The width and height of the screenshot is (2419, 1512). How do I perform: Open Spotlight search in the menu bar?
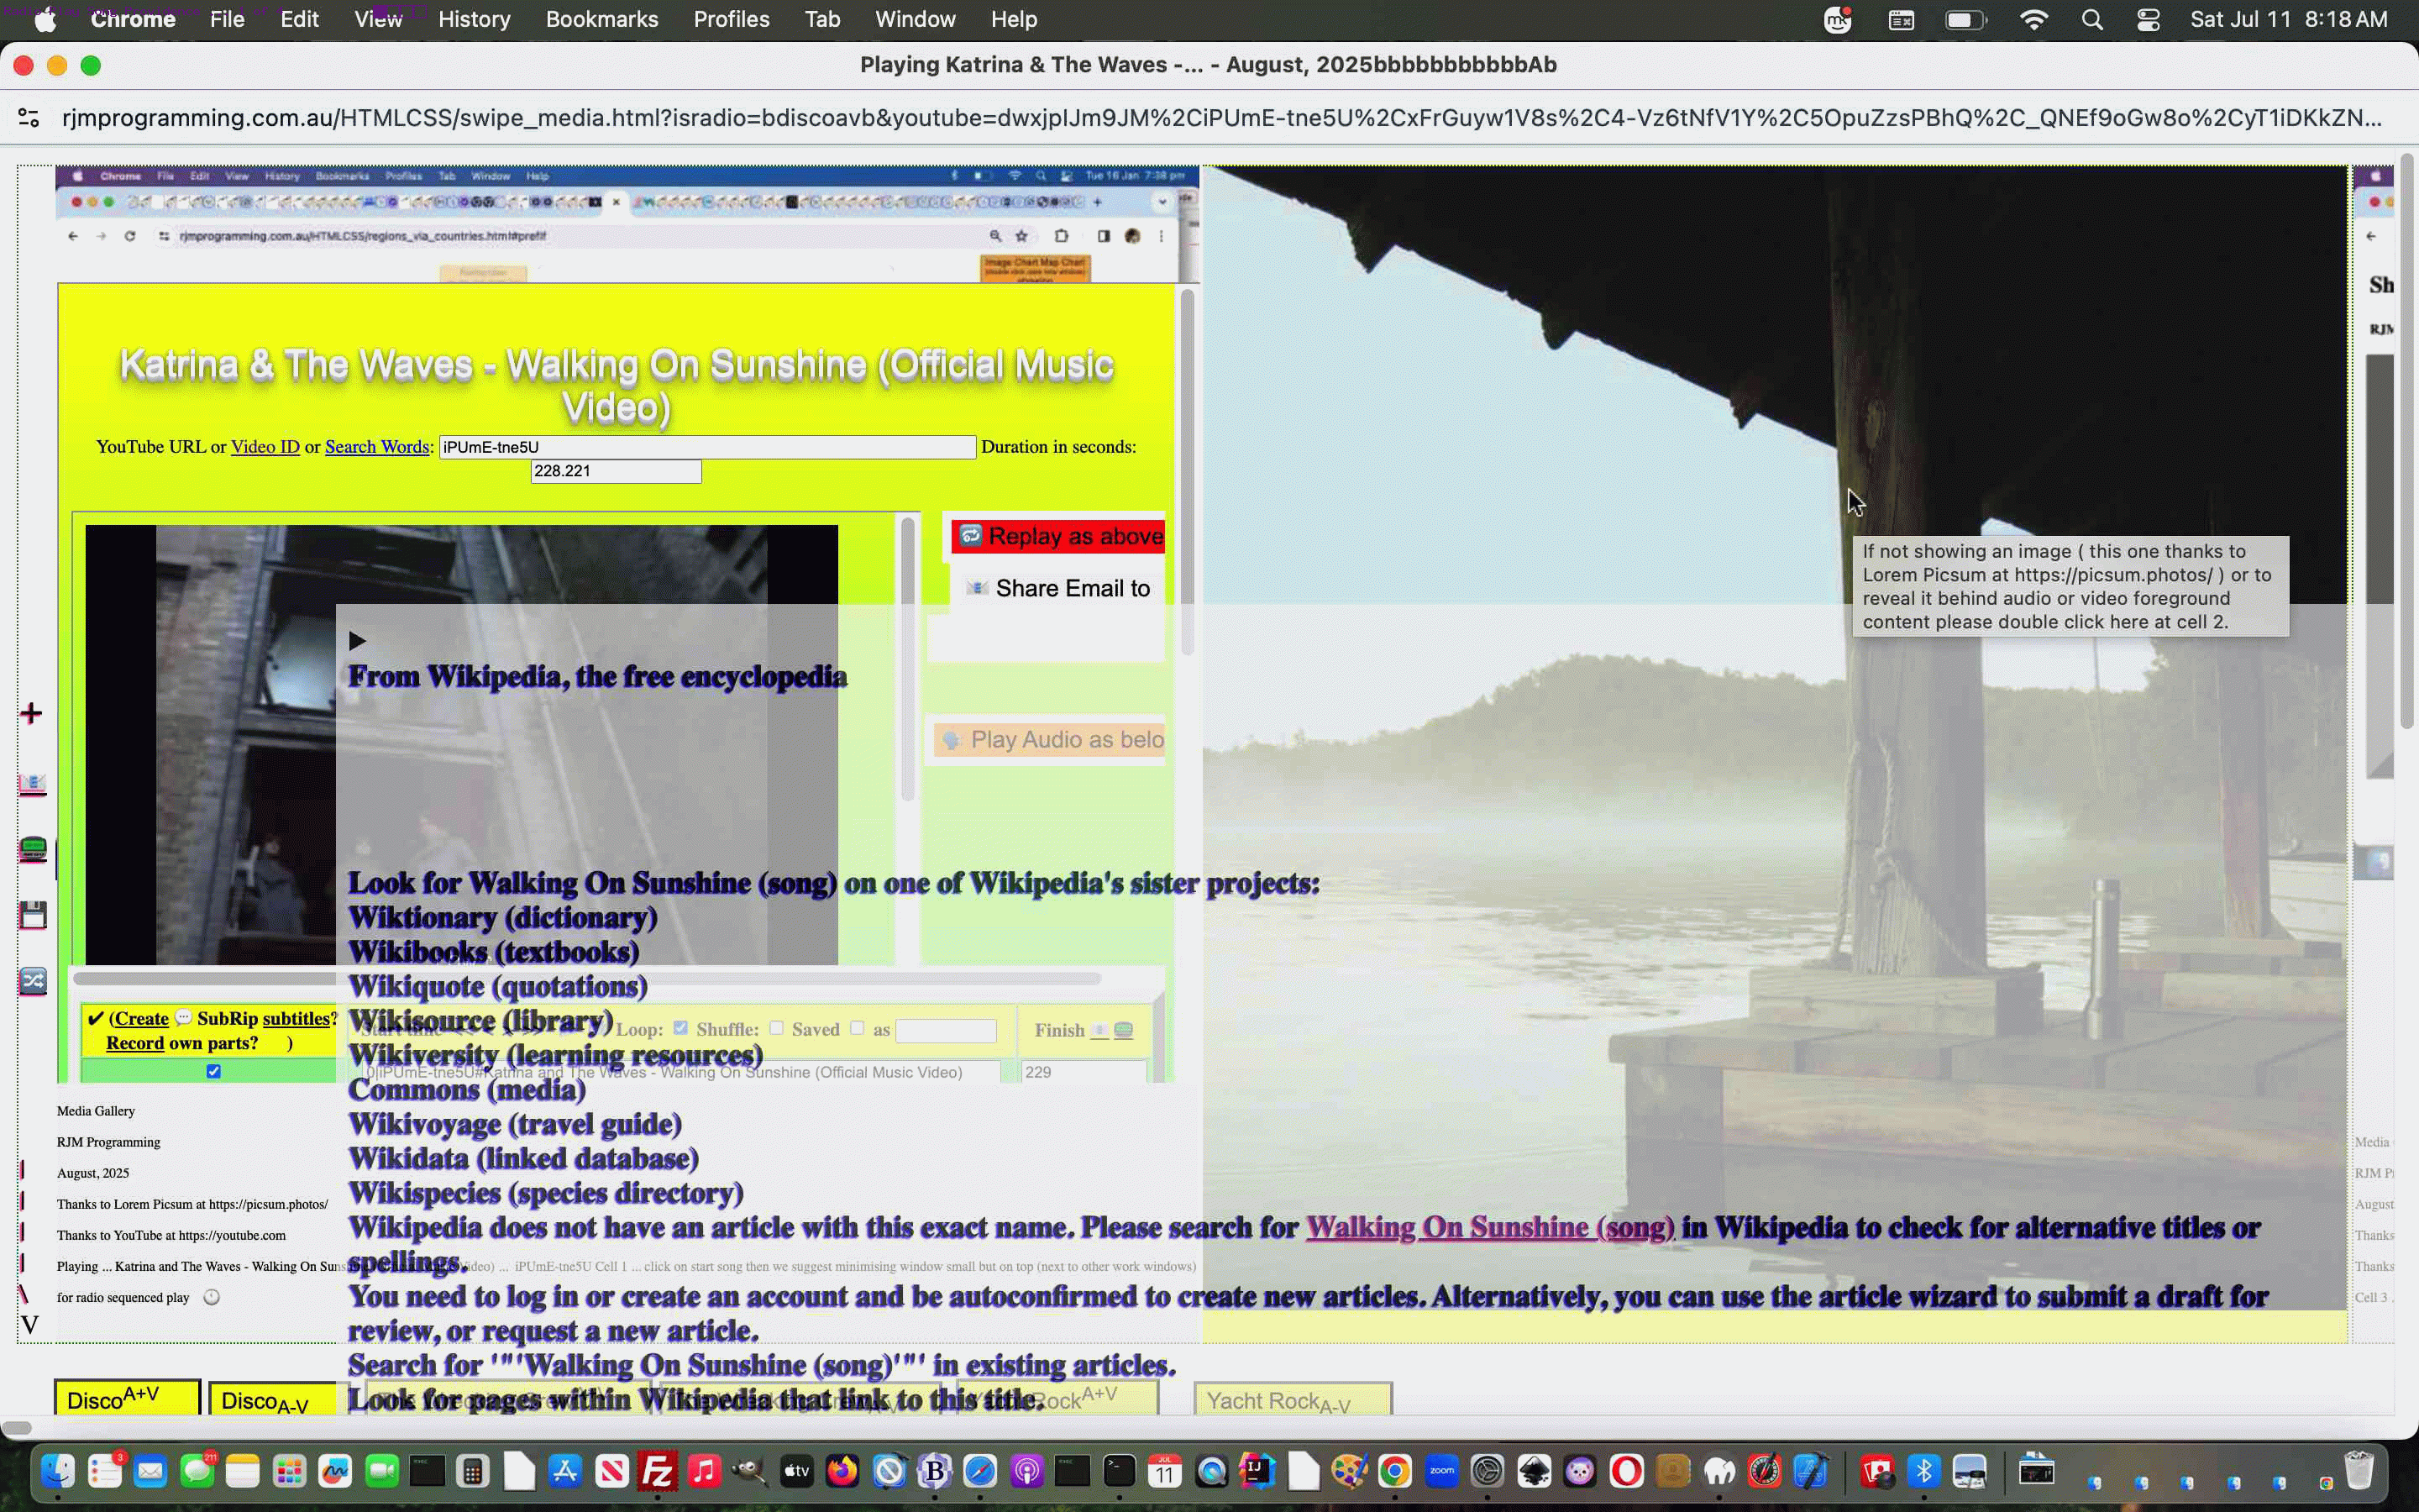point(2091,20)
